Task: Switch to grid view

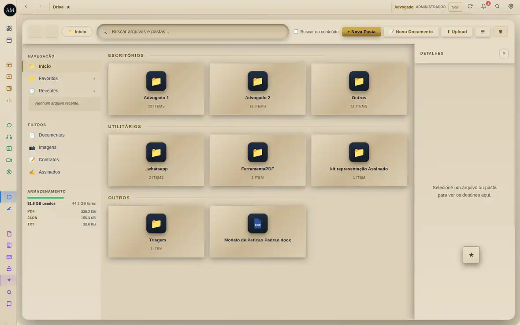Action: point(500,32)
